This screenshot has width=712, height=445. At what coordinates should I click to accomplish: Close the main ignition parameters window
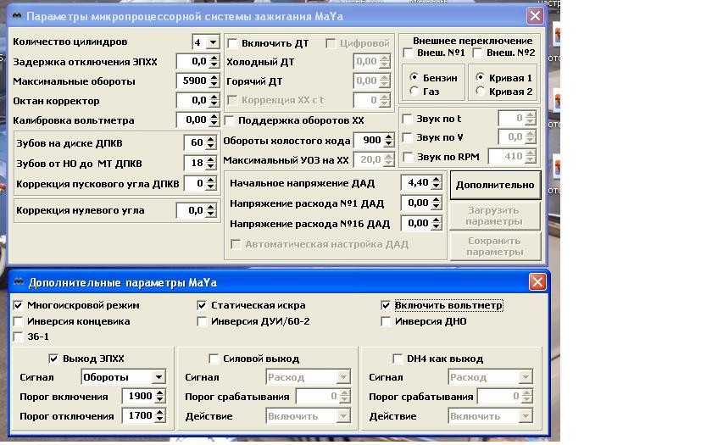(x=534, y=16)
